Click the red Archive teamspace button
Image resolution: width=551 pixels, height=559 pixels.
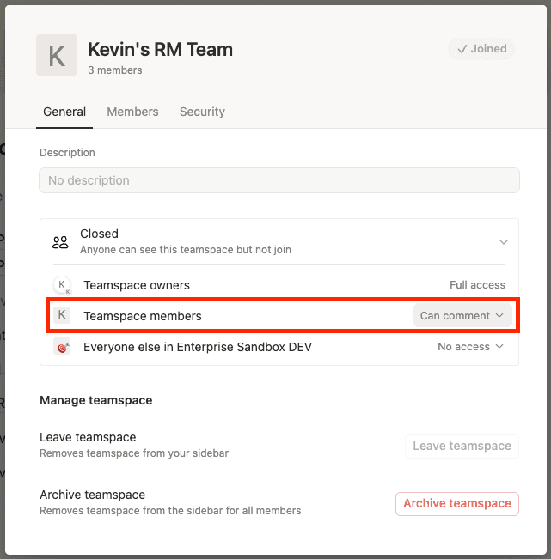pos(457,503)
